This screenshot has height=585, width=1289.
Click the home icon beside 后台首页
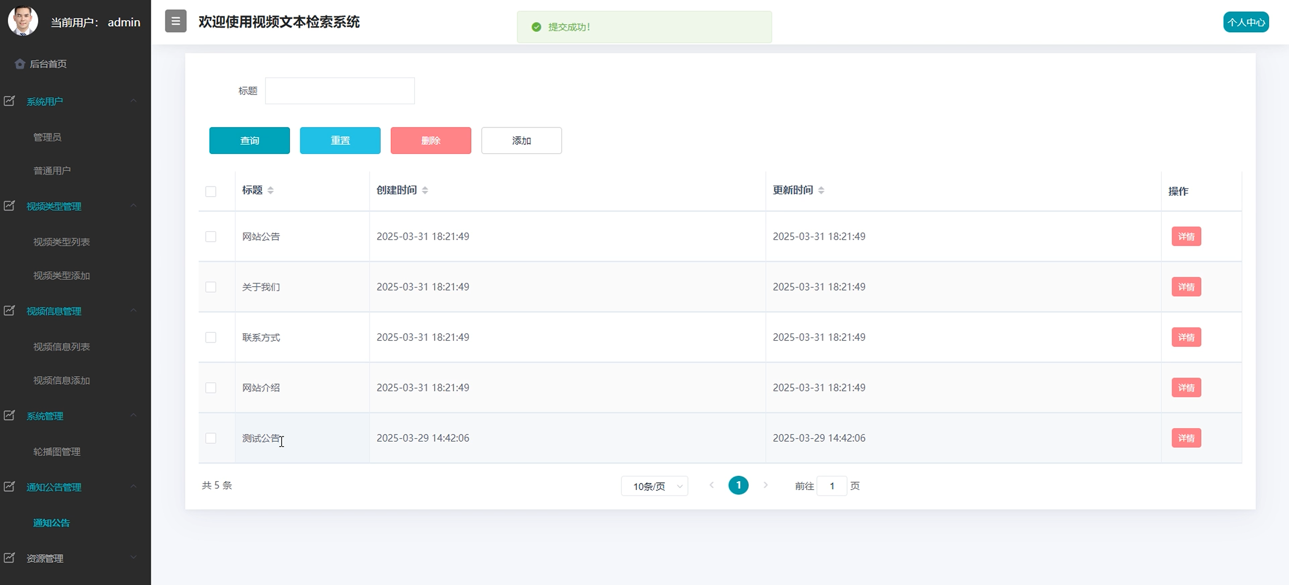(20, 64)
